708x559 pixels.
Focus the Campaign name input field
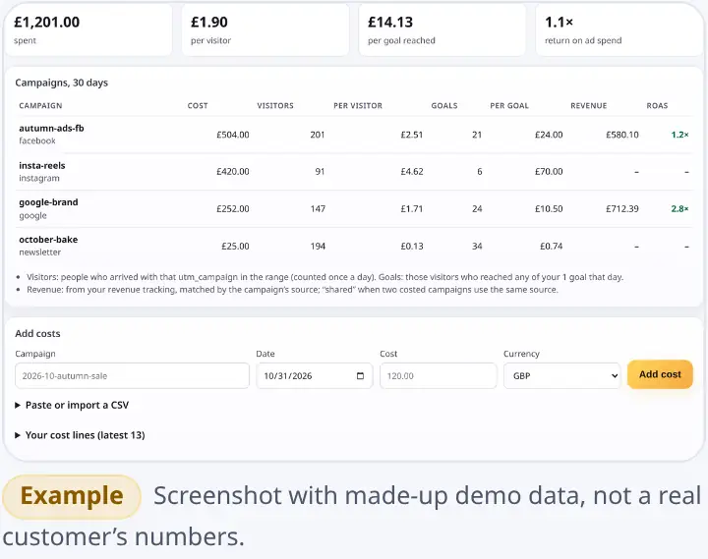tap(132, 376)
